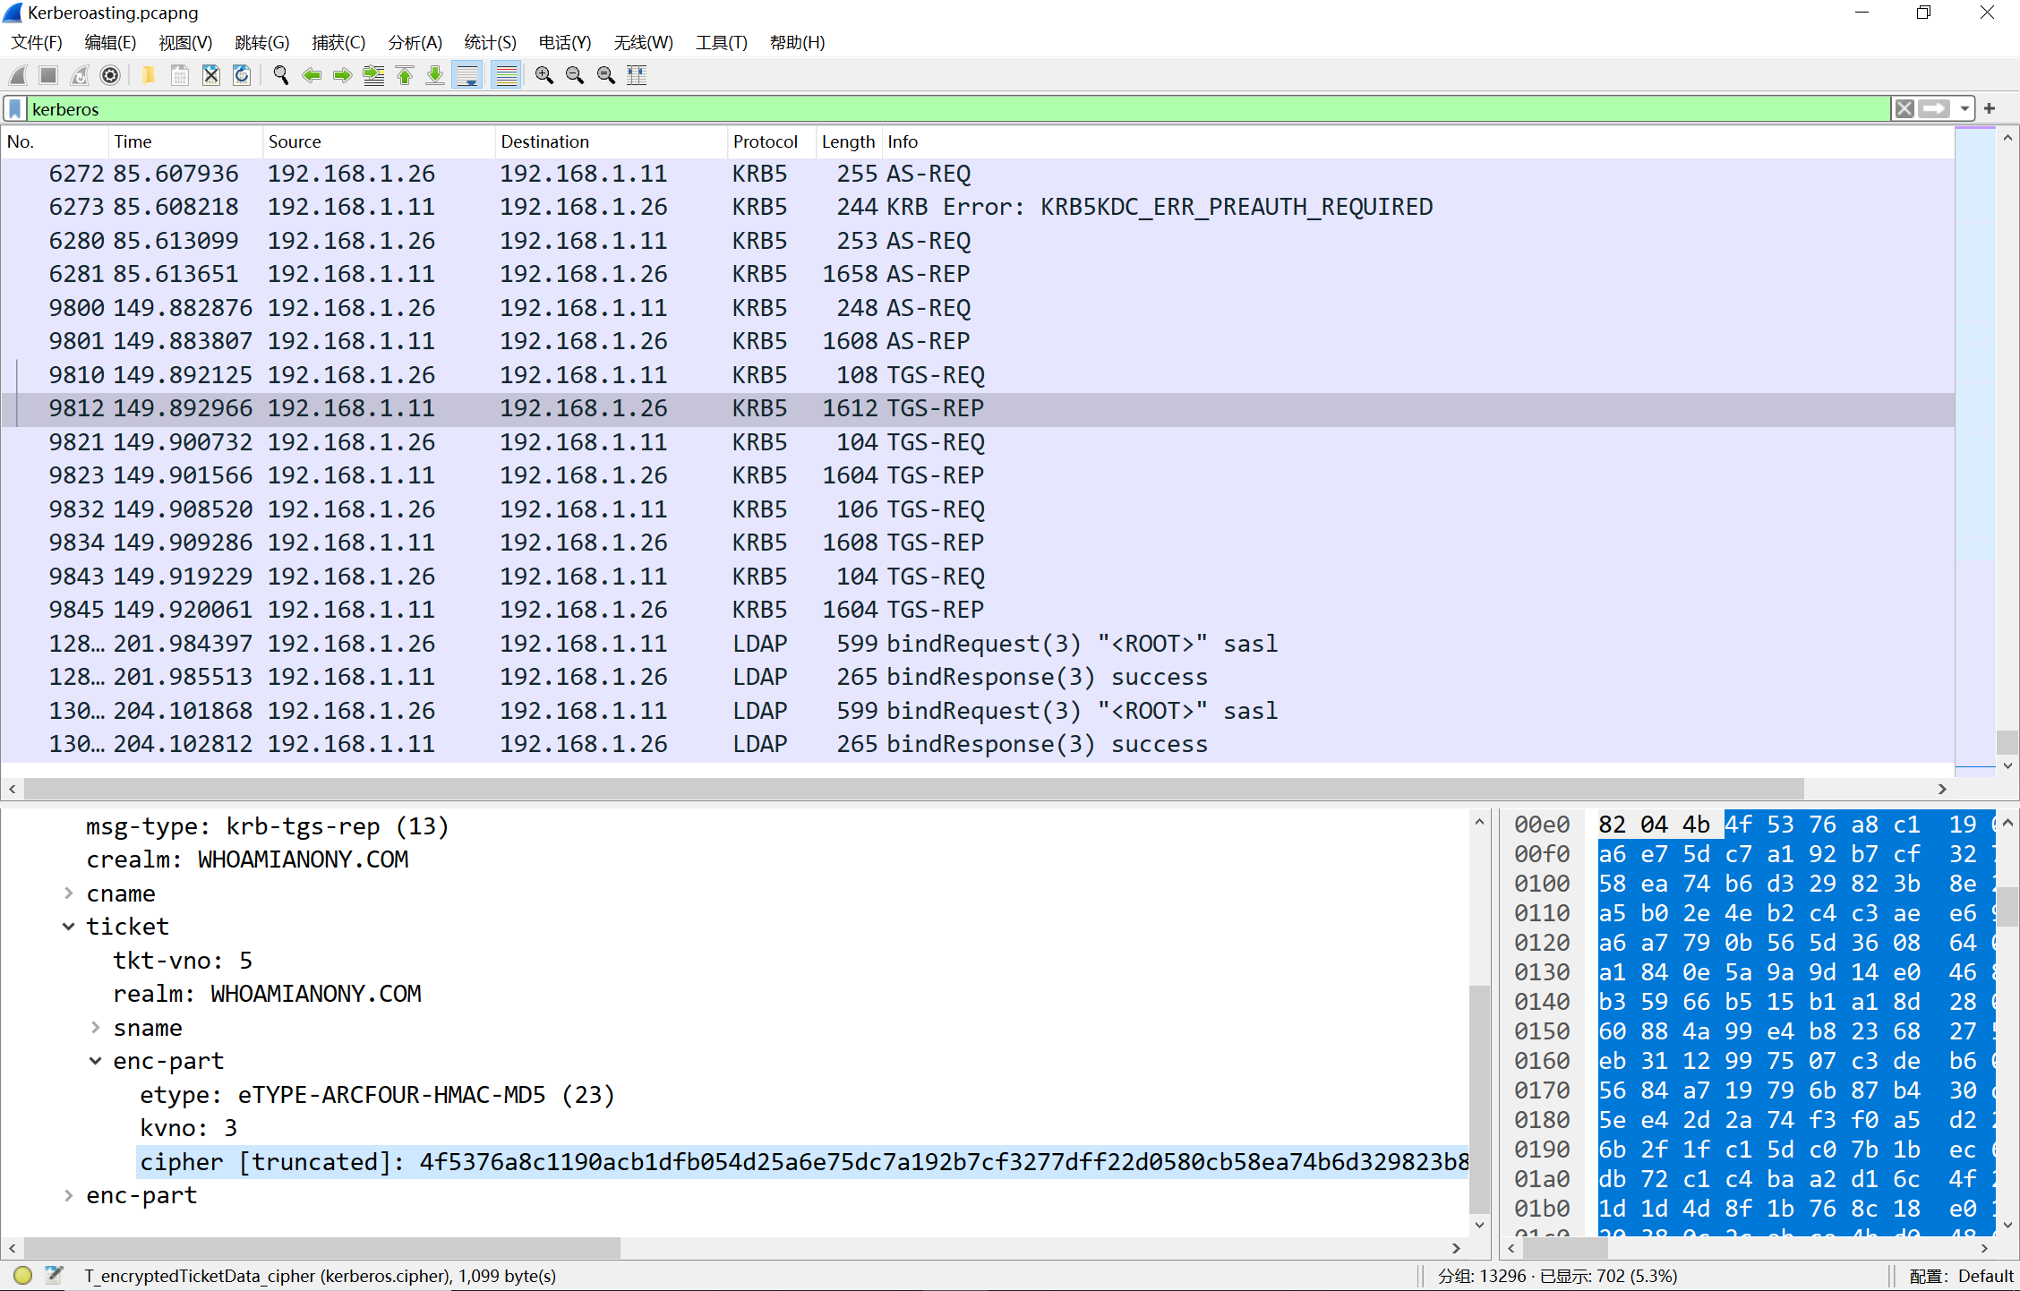Image resolution: width=2020 pixels, height=1291 pixels.
Task: Click the display filter bookmark icon
Action: pyautogui.click(x=15, y=109)
